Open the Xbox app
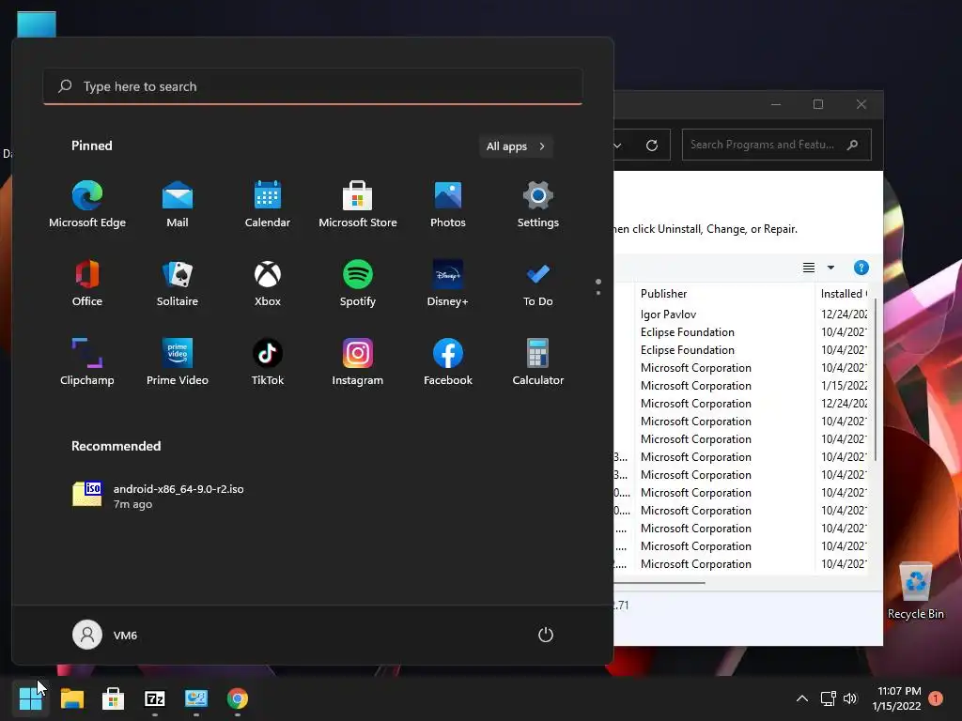962x721 pixels. coord(268,284)
